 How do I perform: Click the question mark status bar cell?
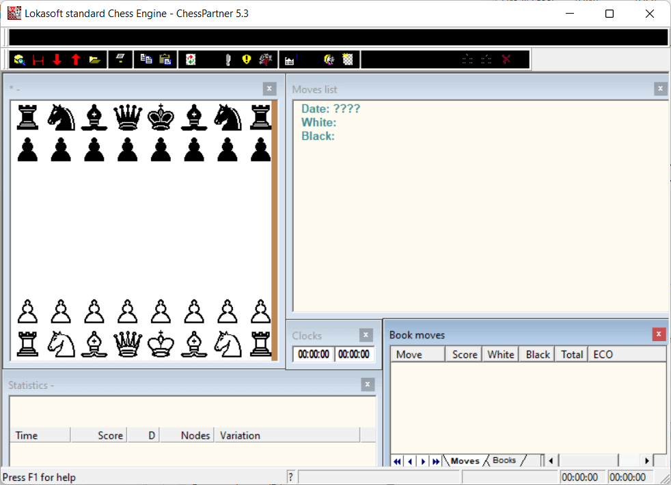pyautogui.click(x=290, y=477)
